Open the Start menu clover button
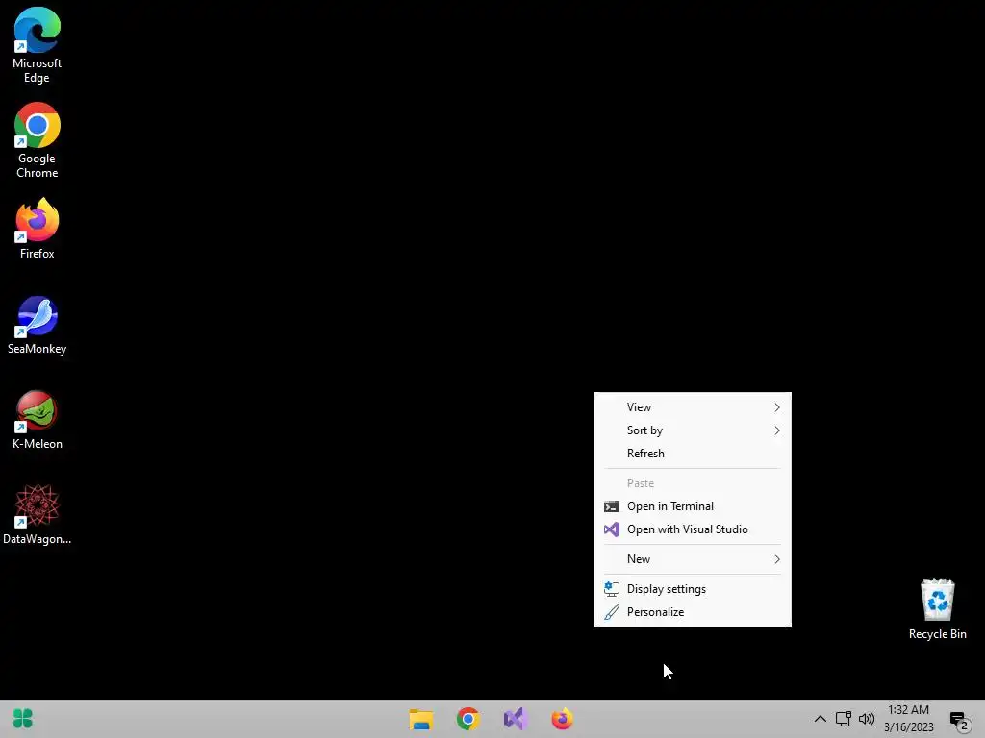The width and height of the screenshot is (985, 738). [23, 719]
